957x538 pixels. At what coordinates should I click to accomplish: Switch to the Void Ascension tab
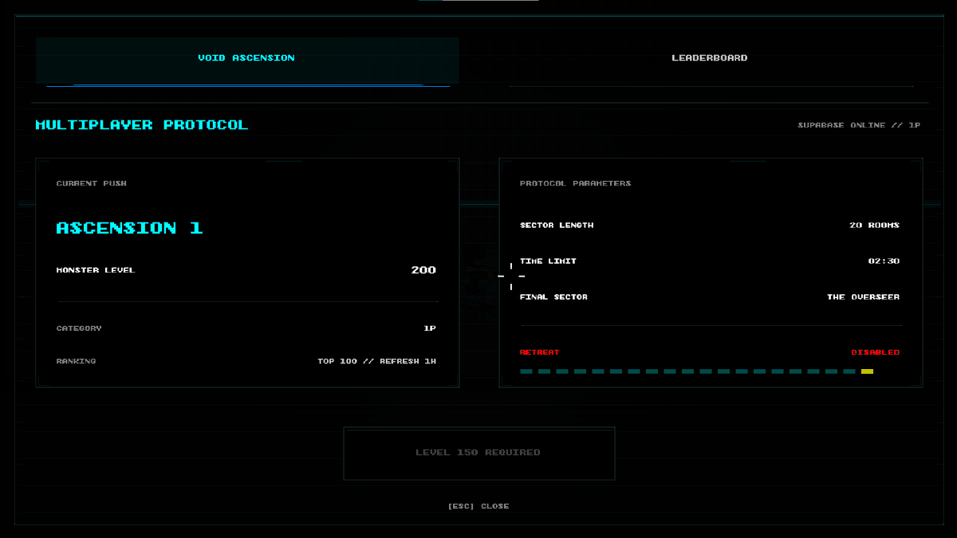(247, 60)
